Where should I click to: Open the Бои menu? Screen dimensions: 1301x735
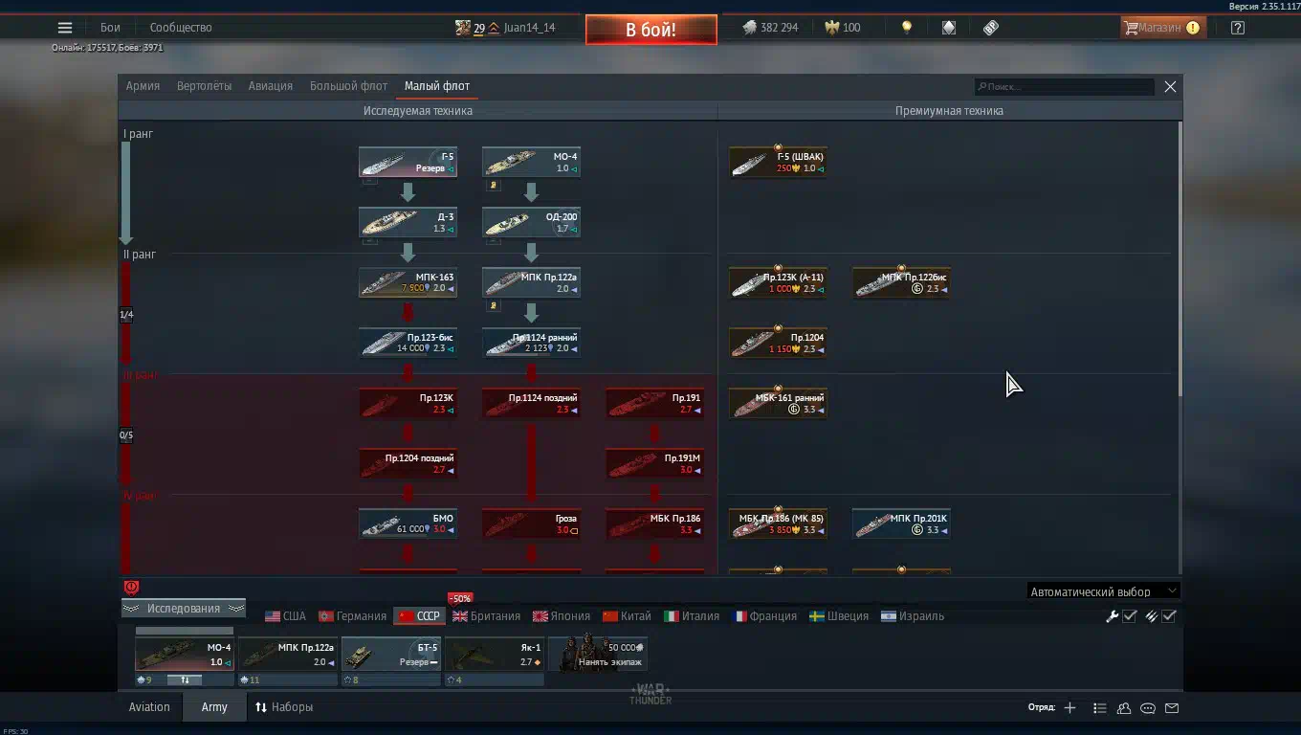[110, 28]
